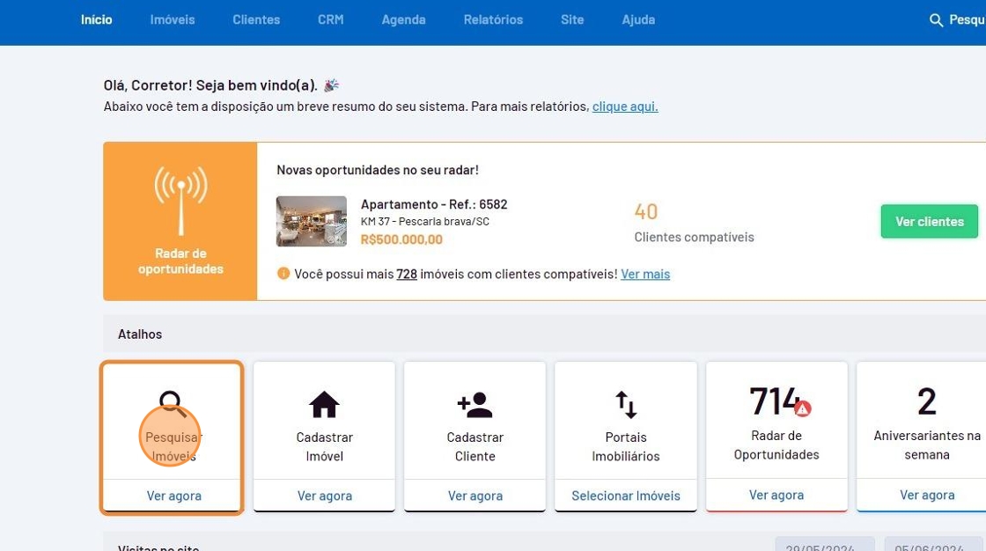
Task: Open the Aniversariantes na semana card
Action: tap(926, 422)
